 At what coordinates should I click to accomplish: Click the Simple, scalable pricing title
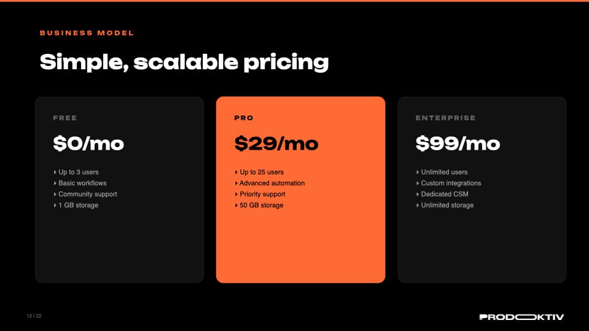(184, 62)
